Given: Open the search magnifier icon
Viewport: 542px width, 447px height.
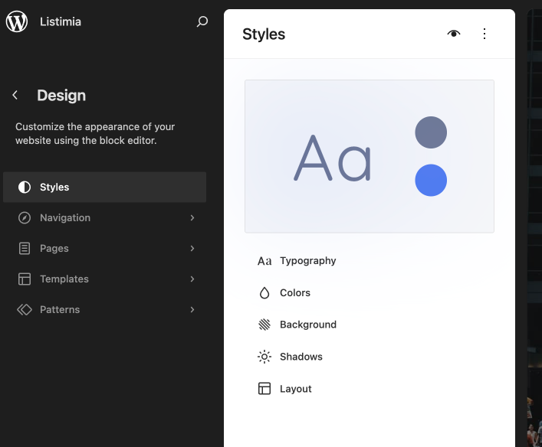Looking at the screenshot, I should point(202,21).
